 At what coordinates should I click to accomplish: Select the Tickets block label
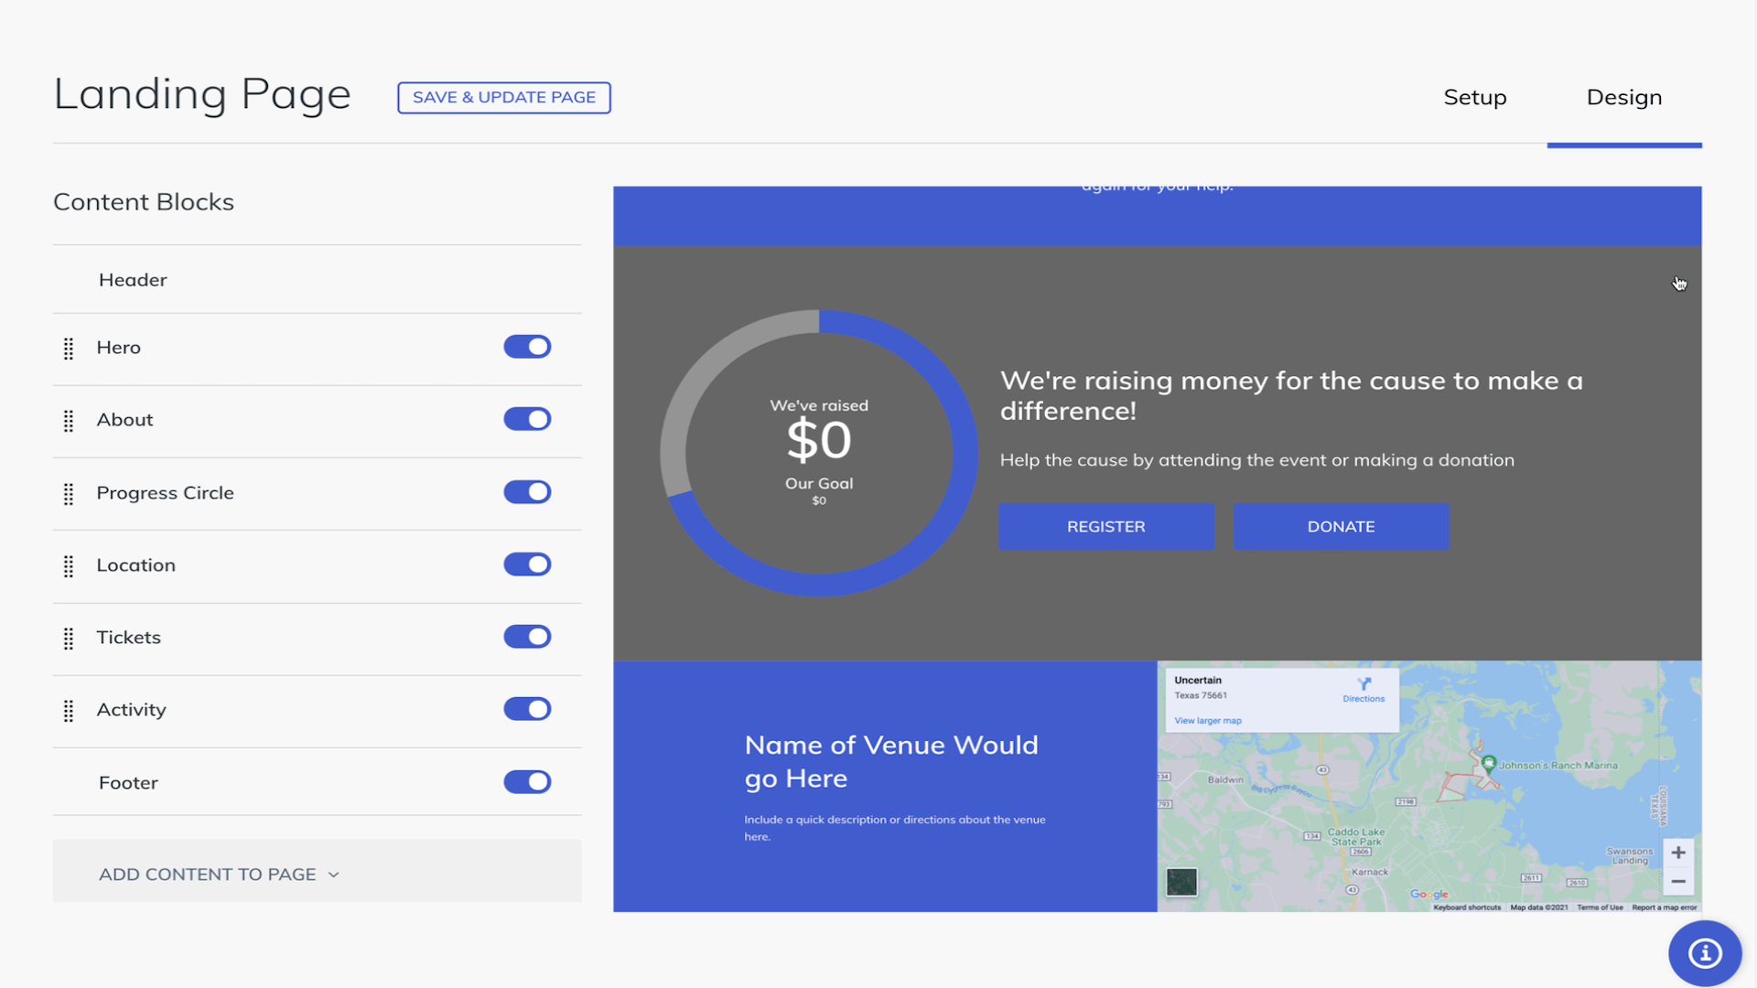[x=128, y=638]
